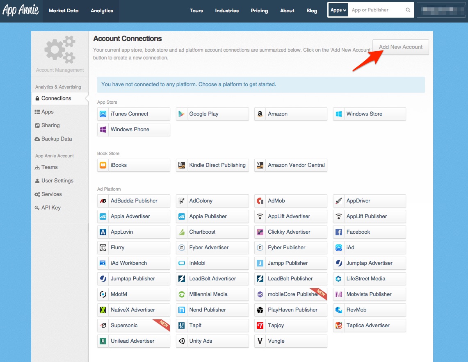Image resolution: width=468 pixels, height=362 pixels.
Task: Focus the App or Publisher search field
Action: (x=377, y=10)
